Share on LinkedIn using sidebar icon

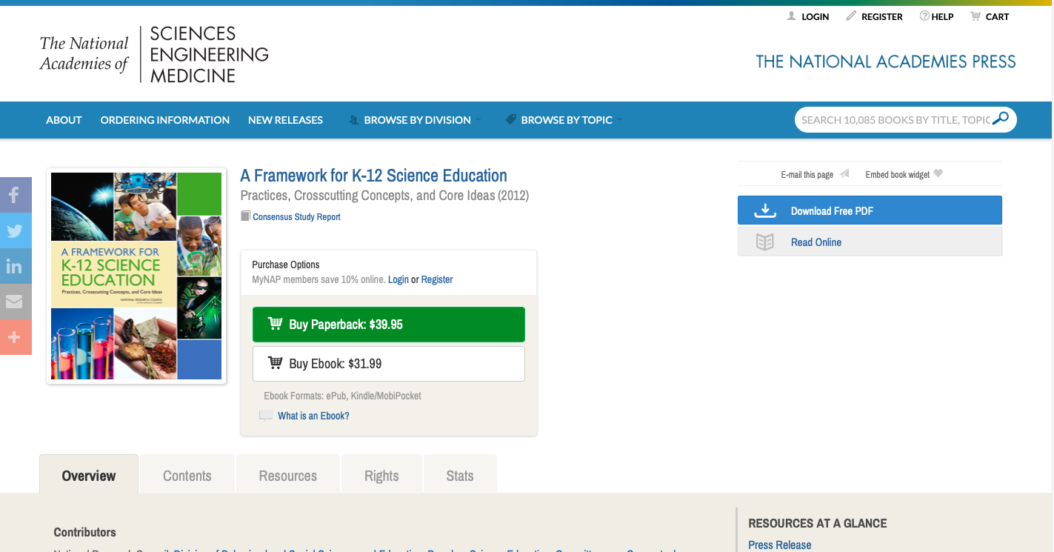coord(15,266)
